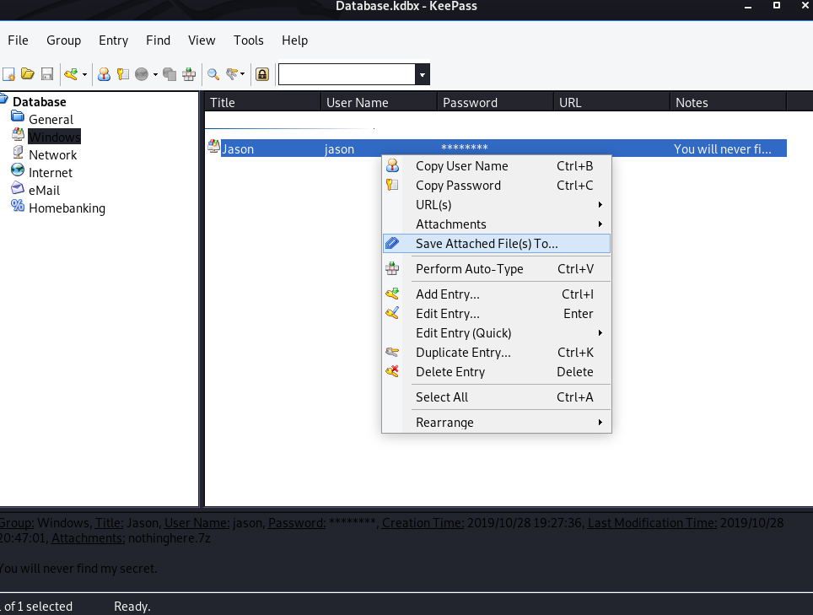Open a database using the folder toolbar icon

(x=28, y=73)
